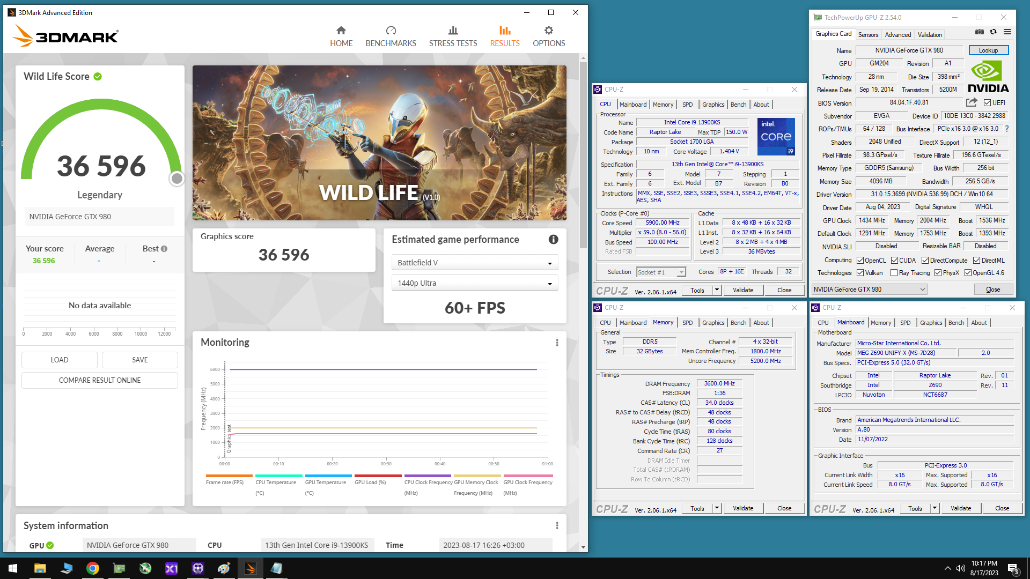Click the CPU Clock Frequency purple legend swatch

coord(428,476)
